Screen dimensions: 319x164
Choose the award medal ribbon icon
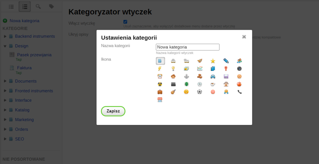(226, 92)
